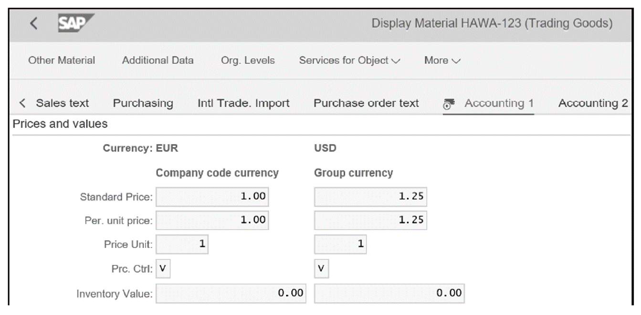Screen dimensions: 641x315
Task: Click the Org. Levels button
Action: coord(249,61)
